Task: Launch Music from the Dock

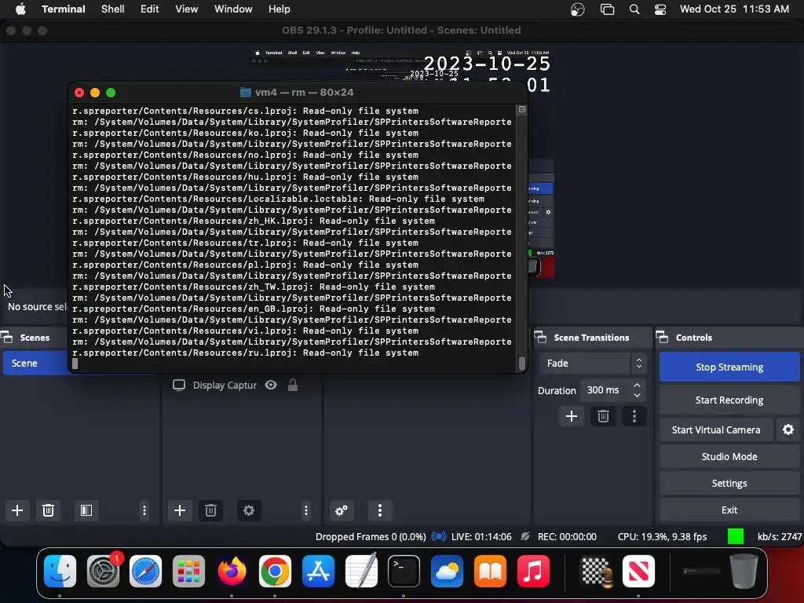Action: pos(533,572)
